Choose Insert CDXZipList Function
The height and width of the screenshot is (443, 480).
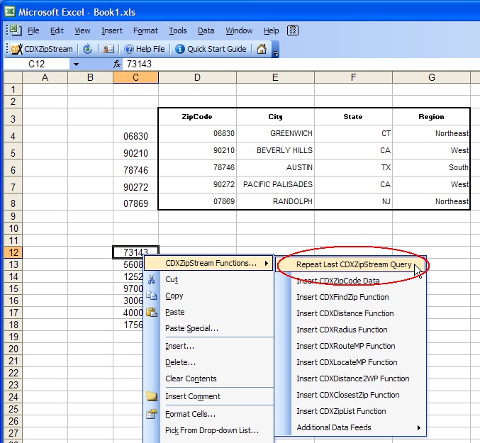tap(350, 411)
